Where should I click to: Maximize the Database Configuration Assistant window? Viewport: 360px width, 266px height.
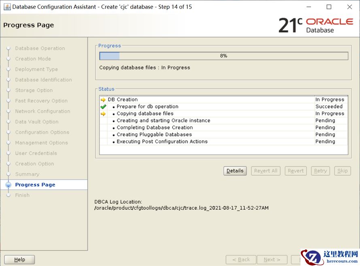tap(329, 7)
